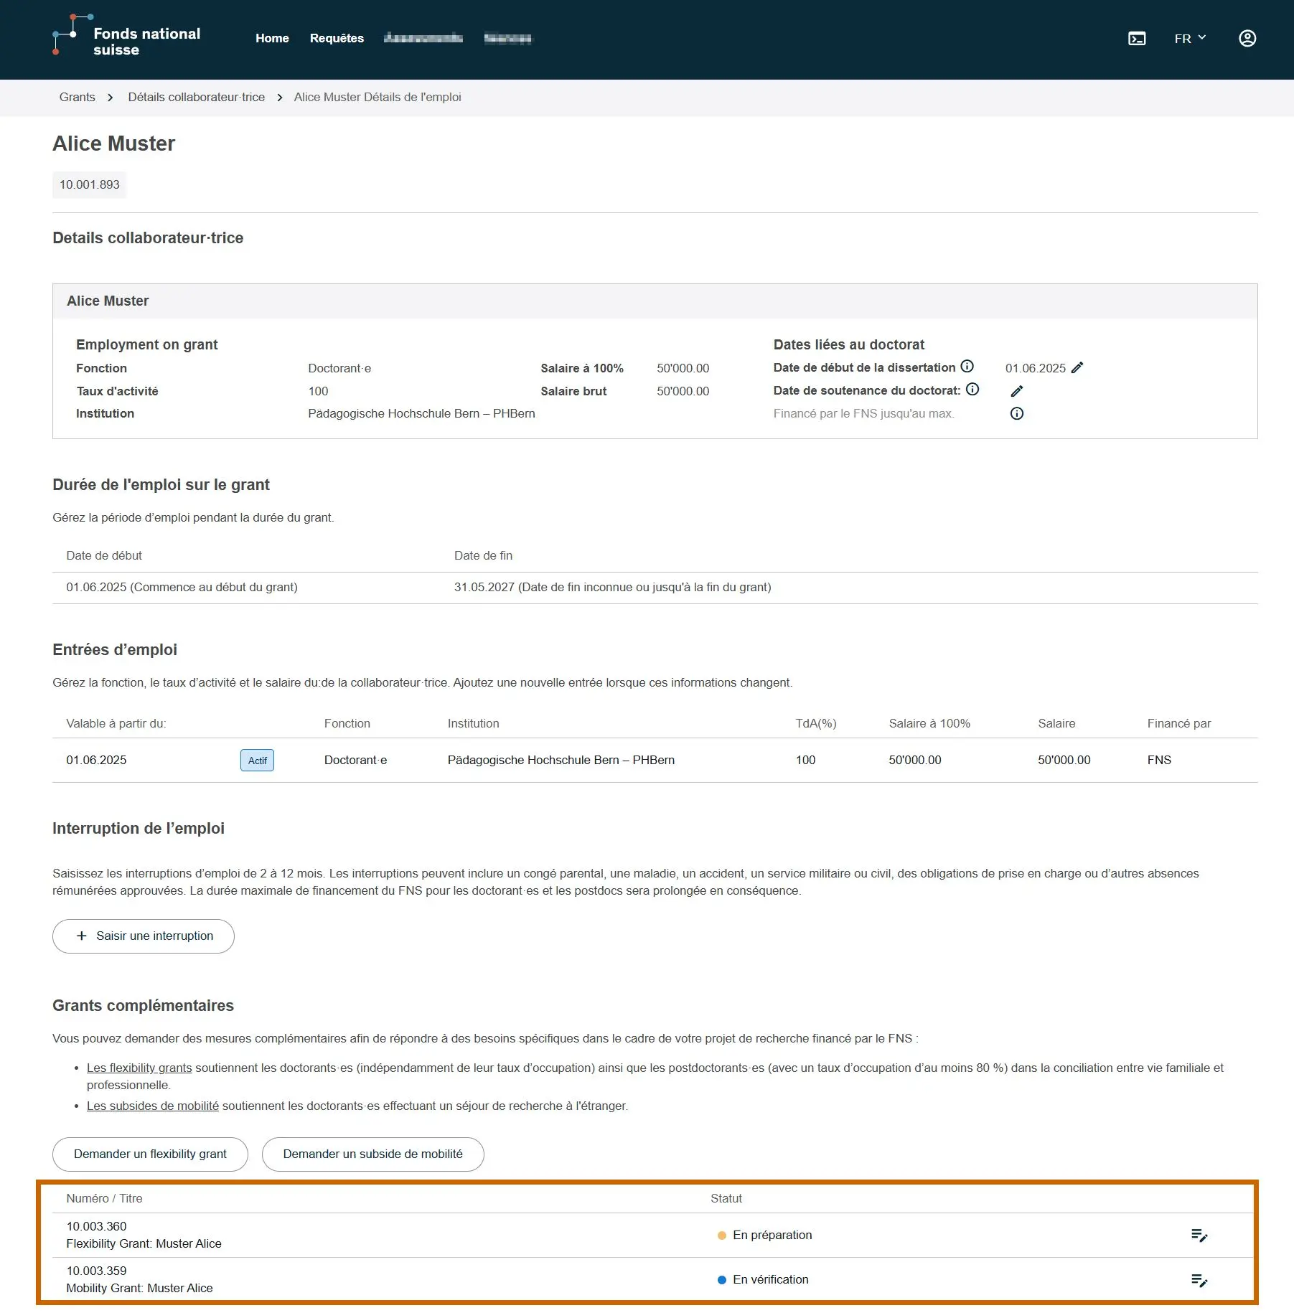This screenshot has width=1294, height=1313.
Task: Click the En préparation status
Action: pos(764,1236)
